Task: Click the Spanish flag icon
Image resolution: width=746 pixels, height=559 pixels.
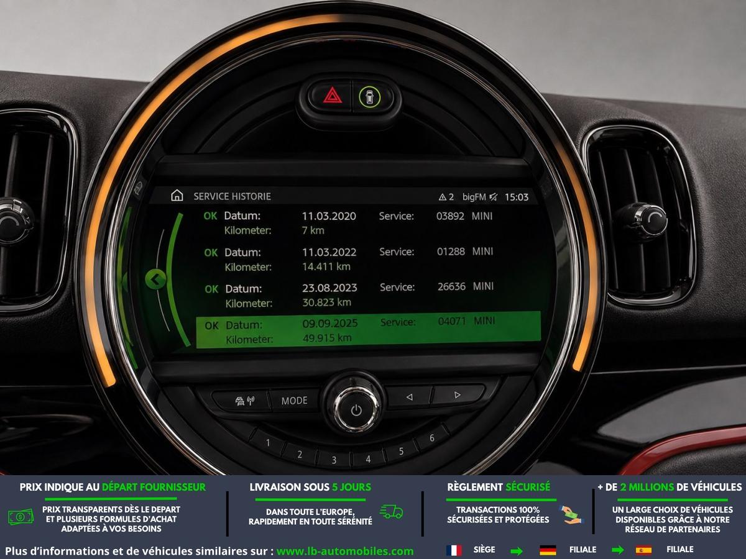Action: coord(643,550)
